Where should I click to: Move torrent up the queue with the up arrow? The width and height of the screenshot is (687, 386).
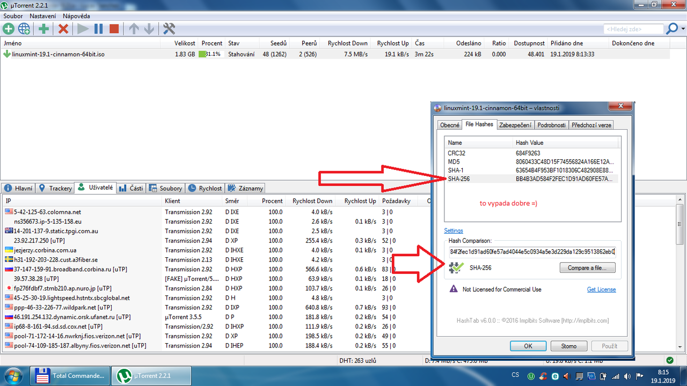134,29
